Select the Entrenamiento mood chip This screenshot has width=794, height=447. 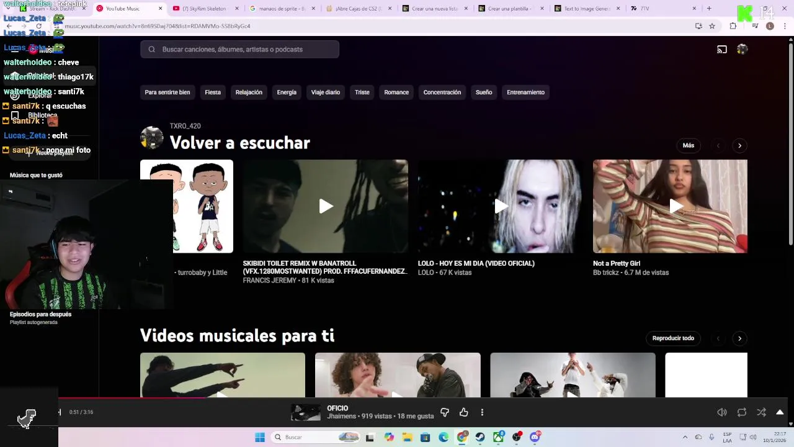tap(525, 93)
